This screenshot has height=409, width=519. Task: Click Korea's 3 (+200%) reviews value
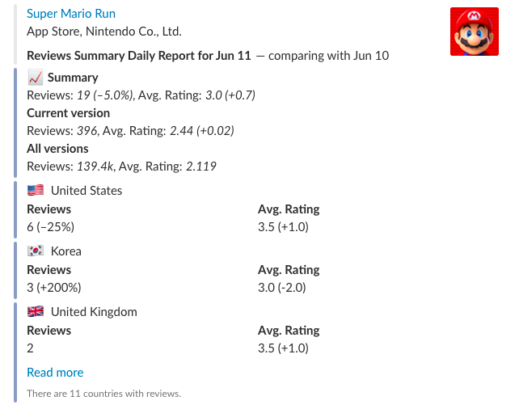(x=54, y=287)
